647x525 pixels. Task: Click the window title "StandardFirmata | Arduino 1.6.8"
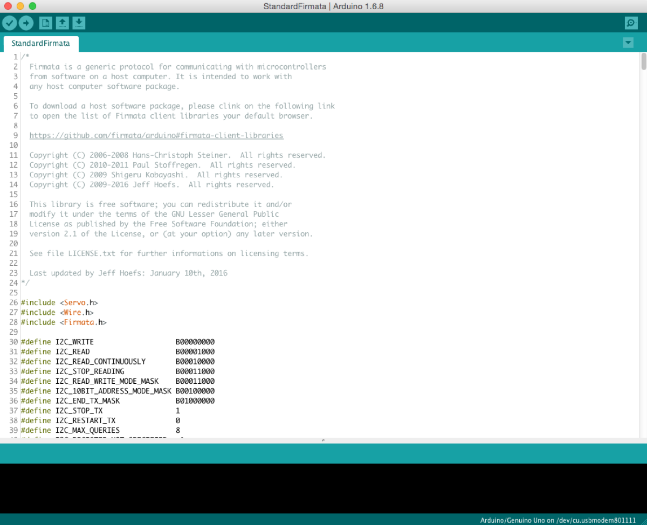click(x=323, y=6)
